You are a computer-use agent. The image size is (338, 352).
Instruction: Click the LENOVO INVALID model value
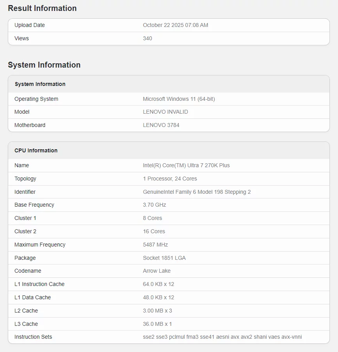click(x=165, y=112)
